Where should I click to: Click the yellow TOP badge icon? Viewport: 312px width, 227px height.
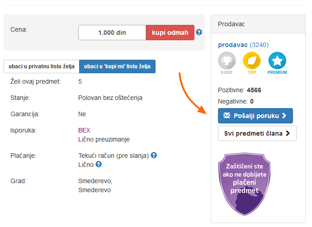pos(252,61)
